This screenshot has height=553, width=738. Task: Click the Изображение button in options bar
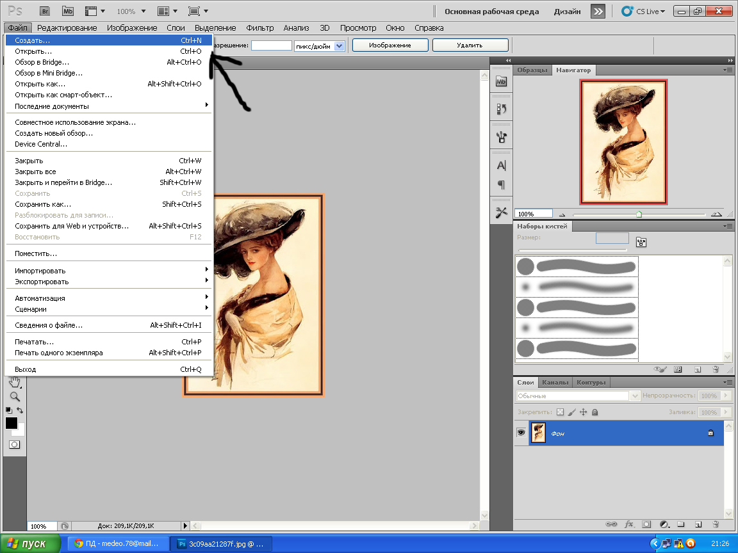click(390, 45)
